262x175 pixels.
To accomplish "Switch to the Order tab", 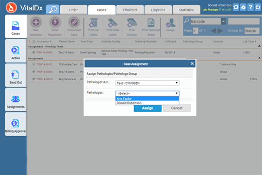I will 74,10.
